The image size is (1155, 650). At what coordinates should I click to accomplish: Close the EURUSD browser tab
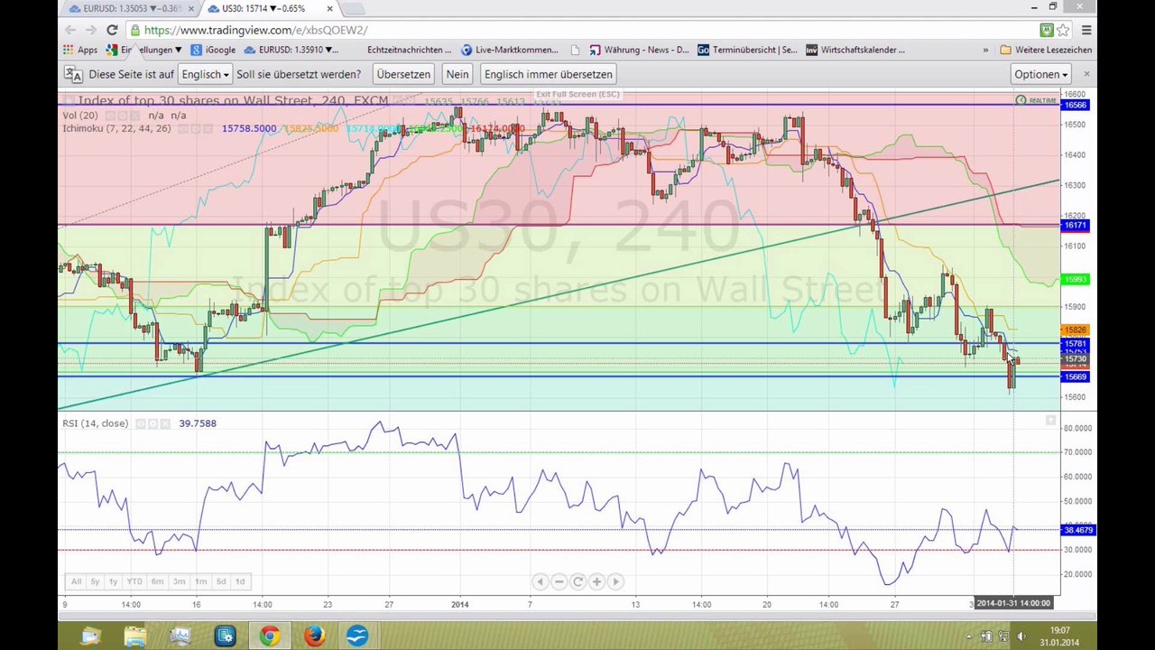pos(190,9)
